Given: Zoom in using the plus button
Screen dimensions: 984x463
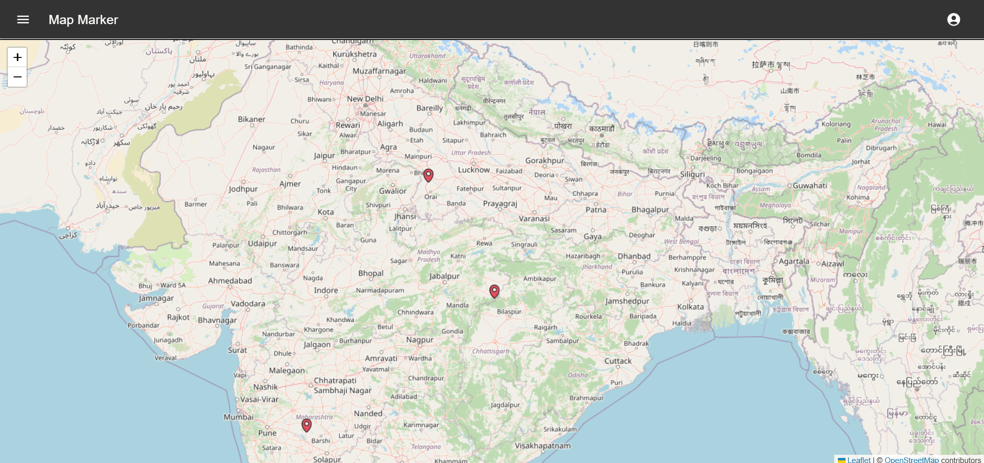Looking at the screenshot, I should [17, 57].
